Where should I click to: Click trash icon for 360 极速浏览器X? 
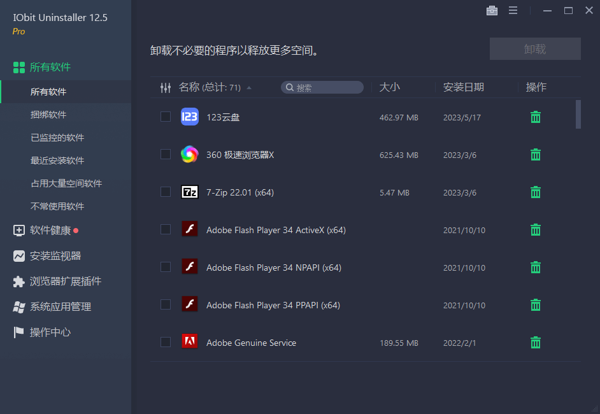tap(535, 155)
